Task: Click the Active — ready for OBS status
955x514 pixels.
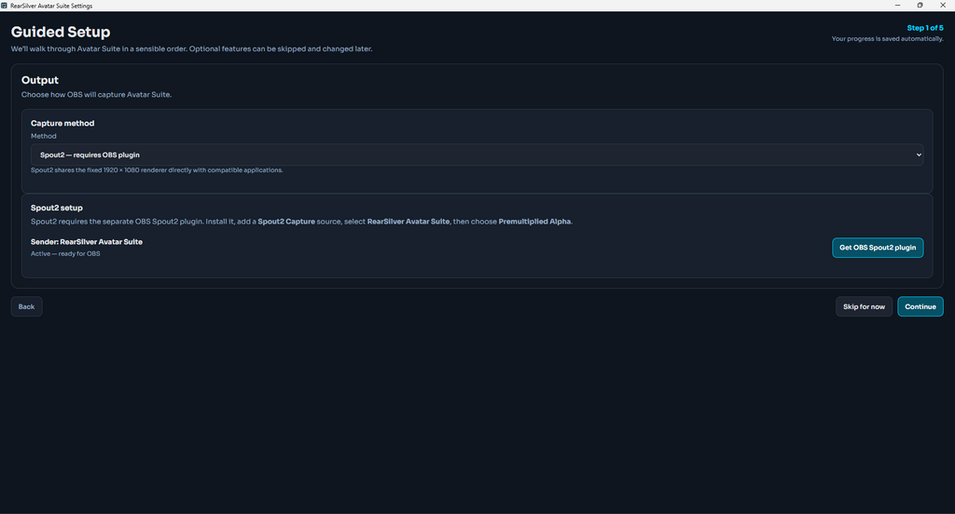Action: [x=65, y=253]
